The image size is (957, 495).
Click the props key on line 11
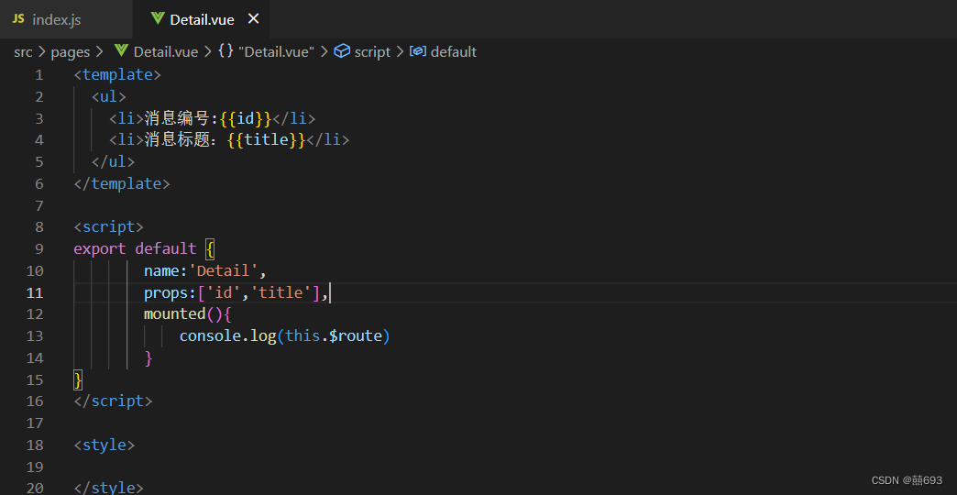166,293
